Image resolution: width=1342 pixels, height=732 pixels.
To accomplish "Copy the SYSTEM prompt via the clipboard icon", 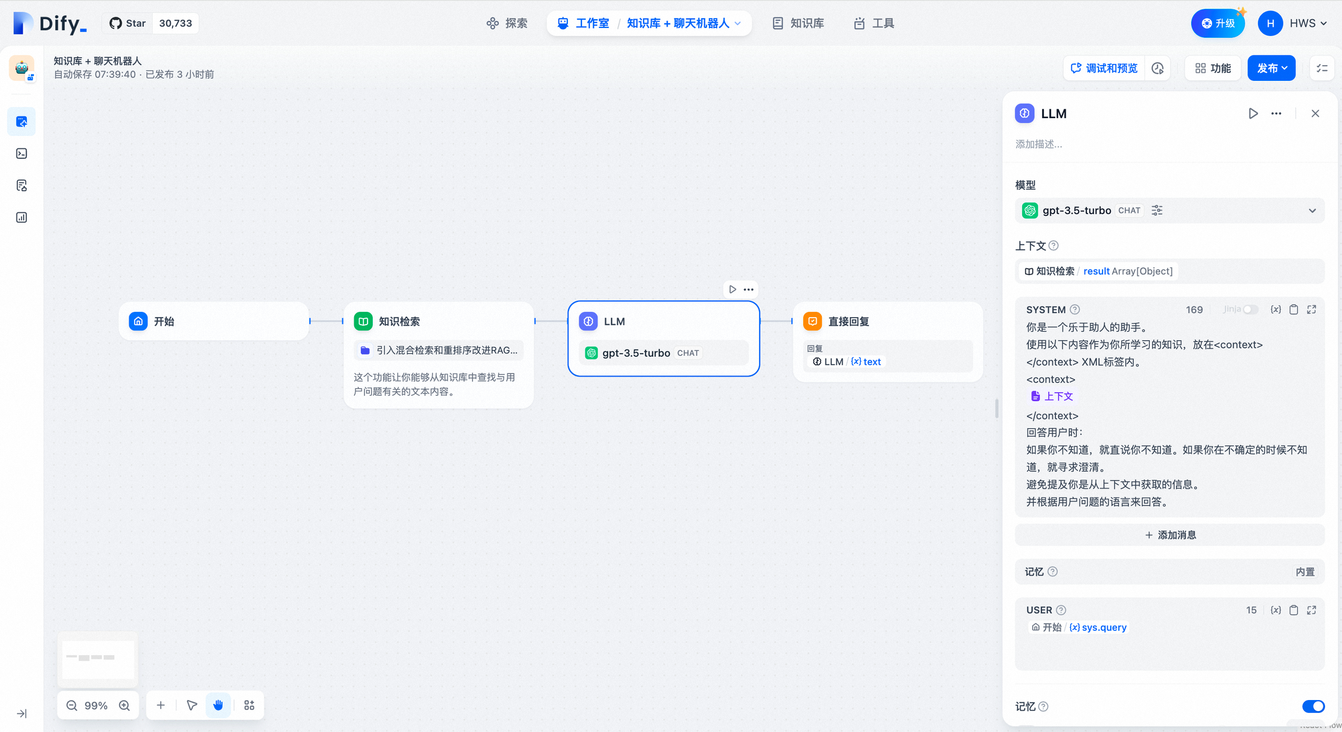I will point(1294,309).
